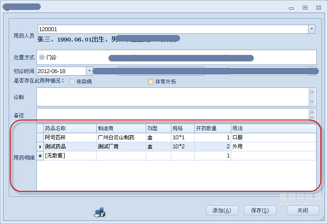Viewport: 328px width, 224px height.
Task: Close the window with the X icon
Action: [x=318, y=8]
